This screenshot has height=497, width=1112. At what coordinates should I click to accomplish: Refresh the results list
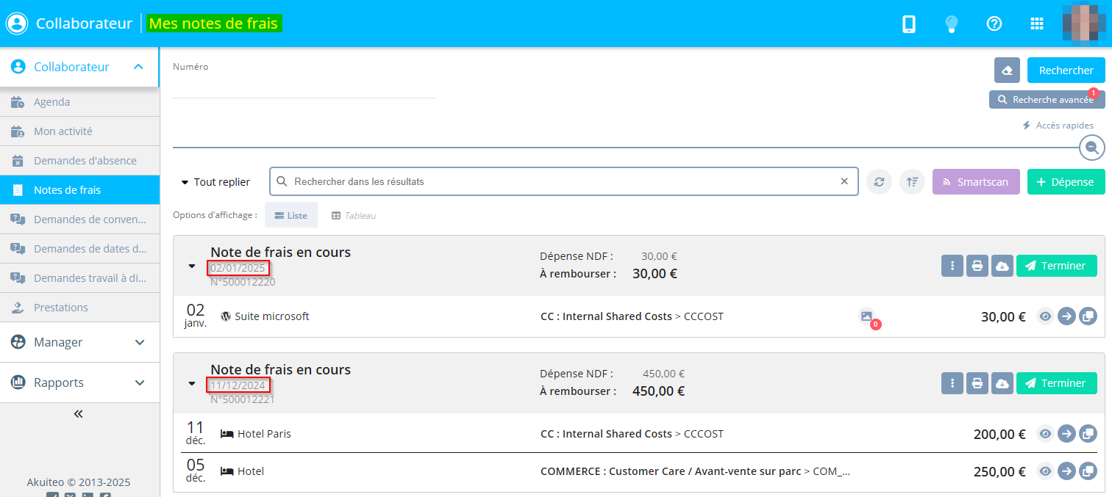coord(879,181)
